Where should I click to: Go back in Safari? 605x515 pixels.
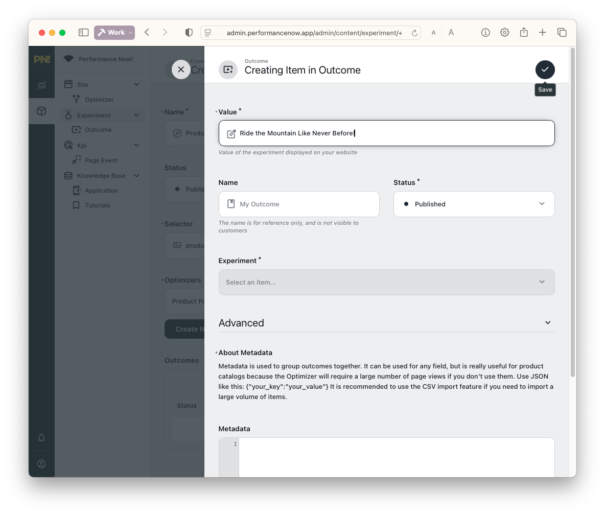[147, 33]
